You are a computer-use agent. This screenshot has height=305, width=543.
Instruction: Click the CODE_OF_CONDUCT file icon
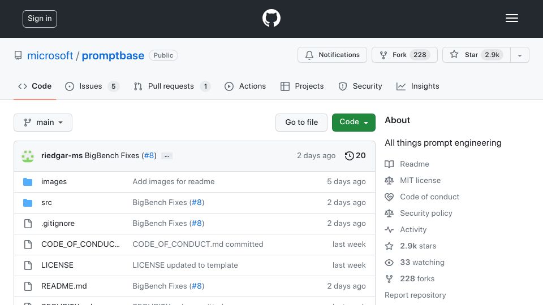[x=28, y=245]
